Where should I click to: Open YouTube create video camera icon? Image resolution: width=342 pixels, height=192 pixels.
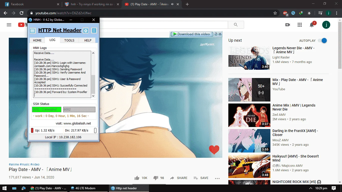(x=288, y=24)
